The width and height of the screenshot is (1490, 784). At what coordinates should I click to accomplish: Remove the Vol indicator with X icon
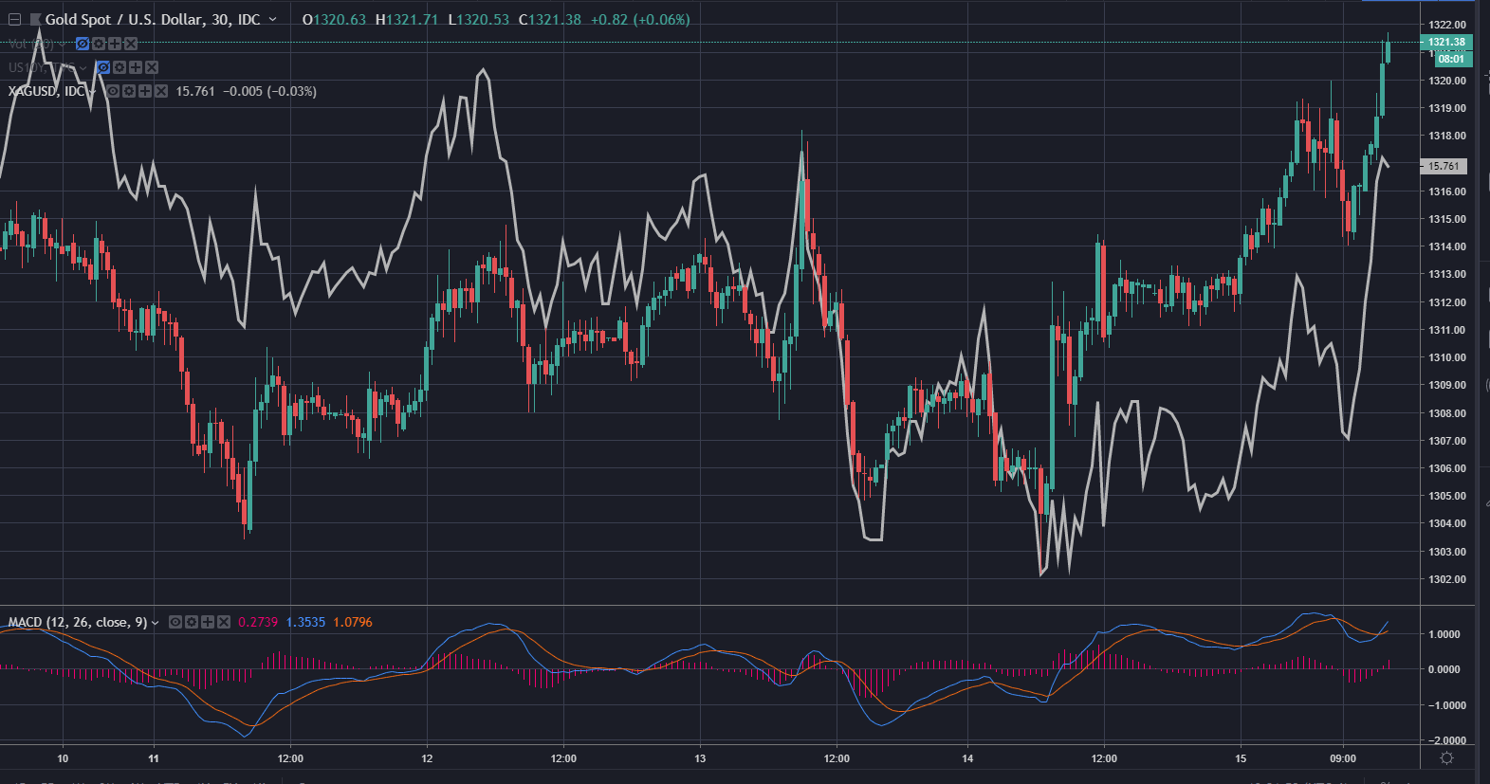pyautogui.click(x=131, y=44)
